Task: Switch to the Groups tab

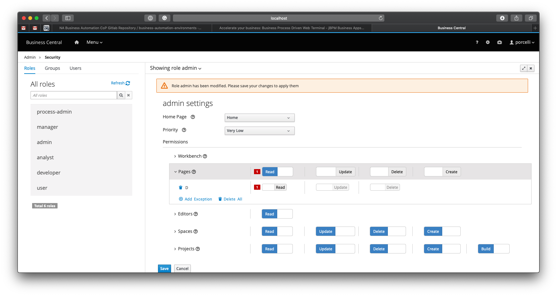Action: tap(52, 68)
